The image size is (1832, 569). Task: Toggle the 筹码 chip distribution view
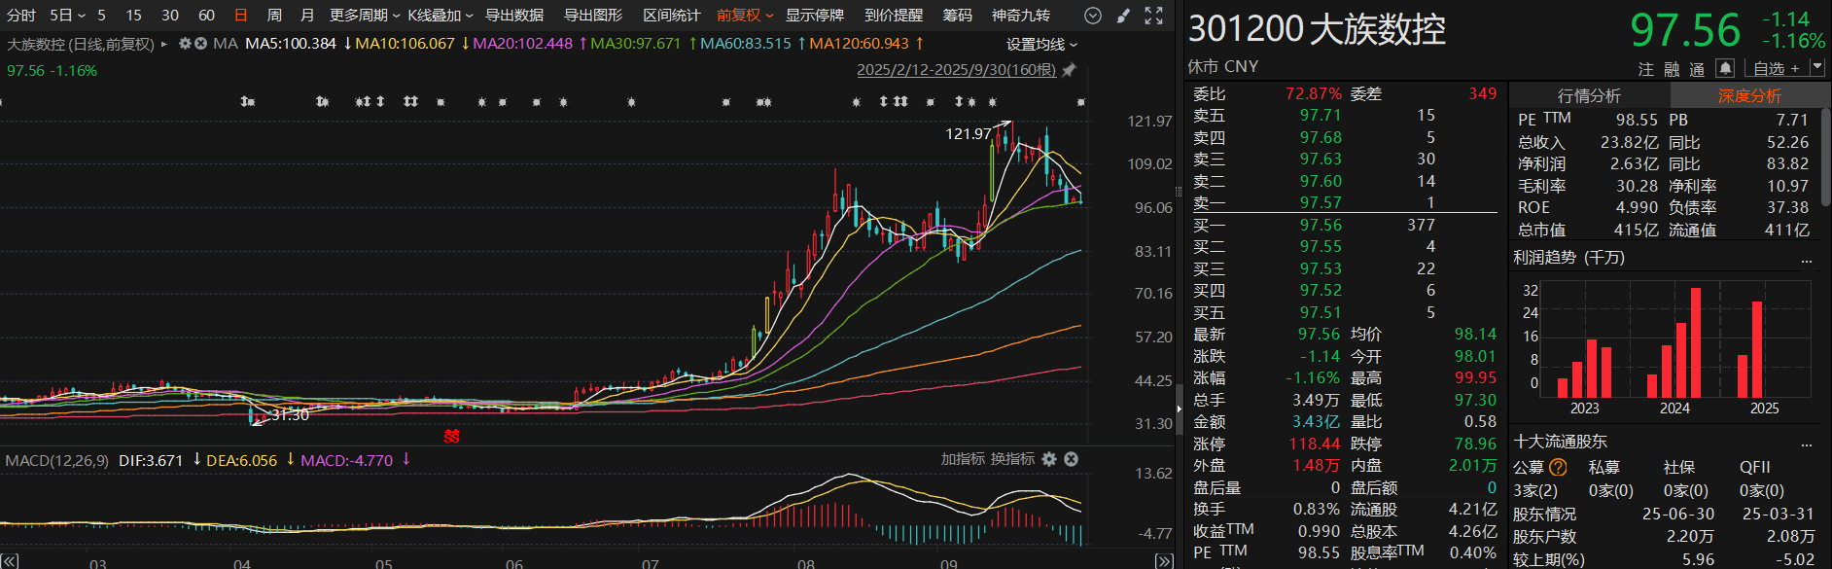957,16
